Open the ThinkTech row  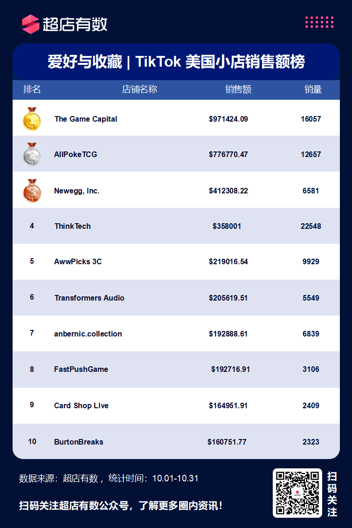(x=176, y=226)
